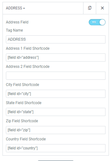Click the Address 1 Field Shortcode label
This screenshot has width=112, height=161.
point(28,48)
